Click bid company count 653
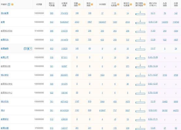The width and height of the screenshot is (181, 130). pos(52,48)
